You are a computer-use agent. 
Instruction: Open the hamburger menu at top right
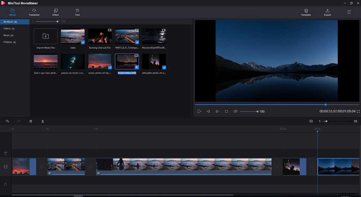[349, 12]
